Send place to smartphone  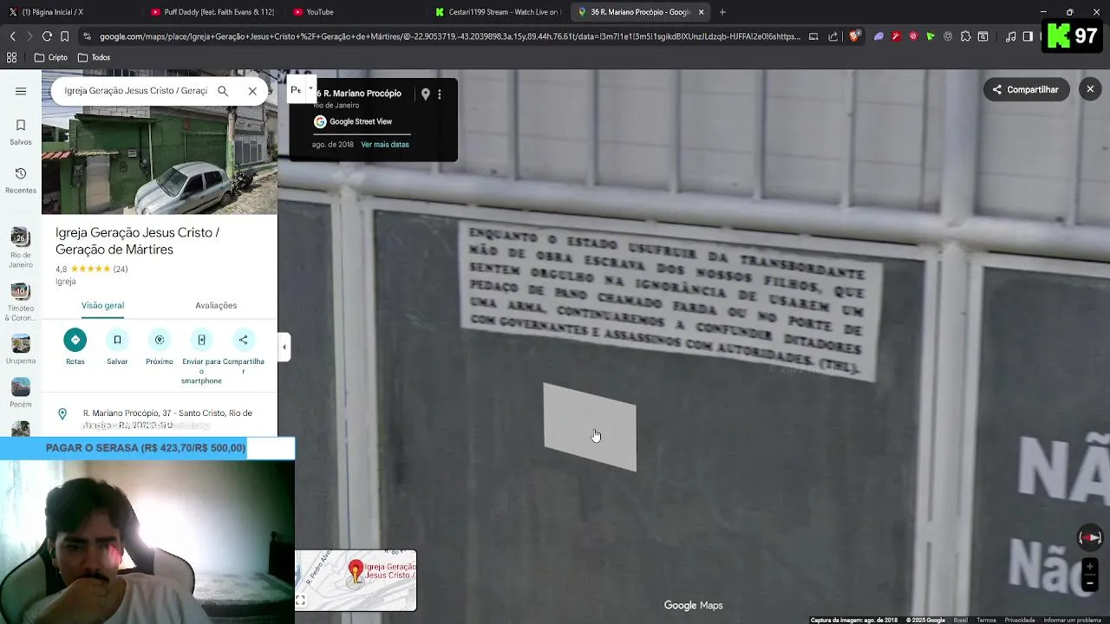pos(201,357)
